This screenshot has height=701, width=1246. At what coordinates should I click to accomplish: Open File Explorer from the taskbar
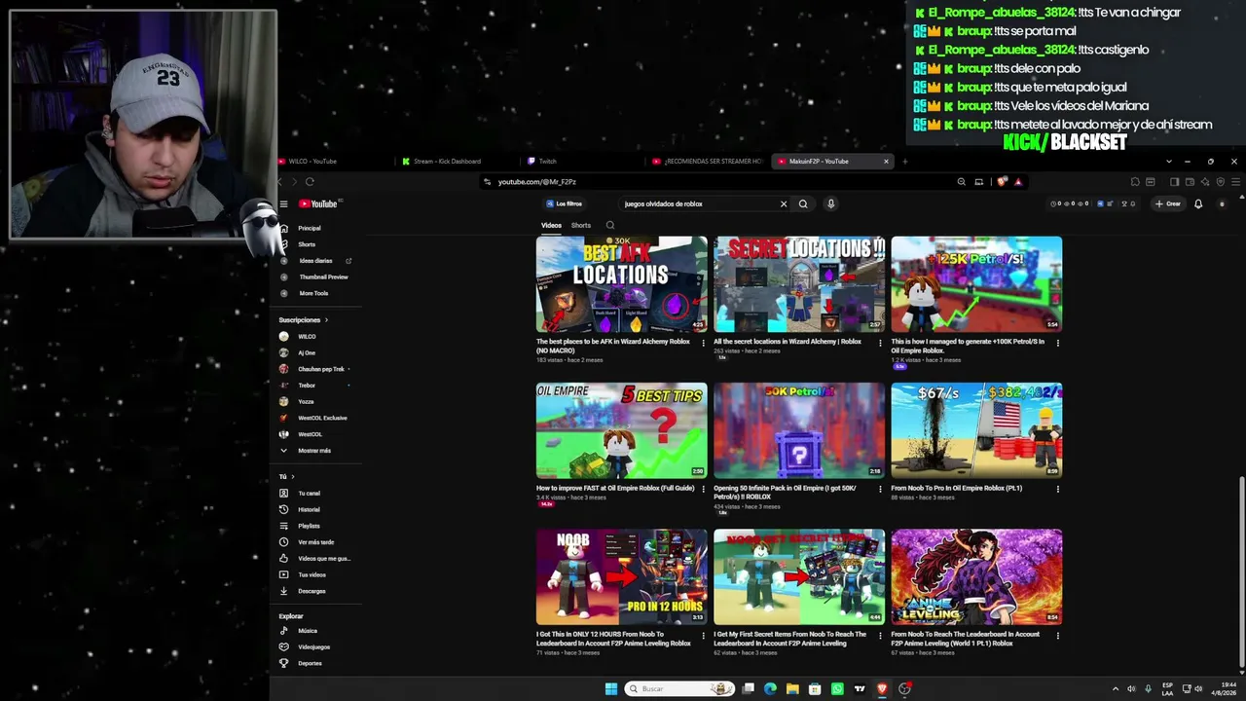pos(792,689)
